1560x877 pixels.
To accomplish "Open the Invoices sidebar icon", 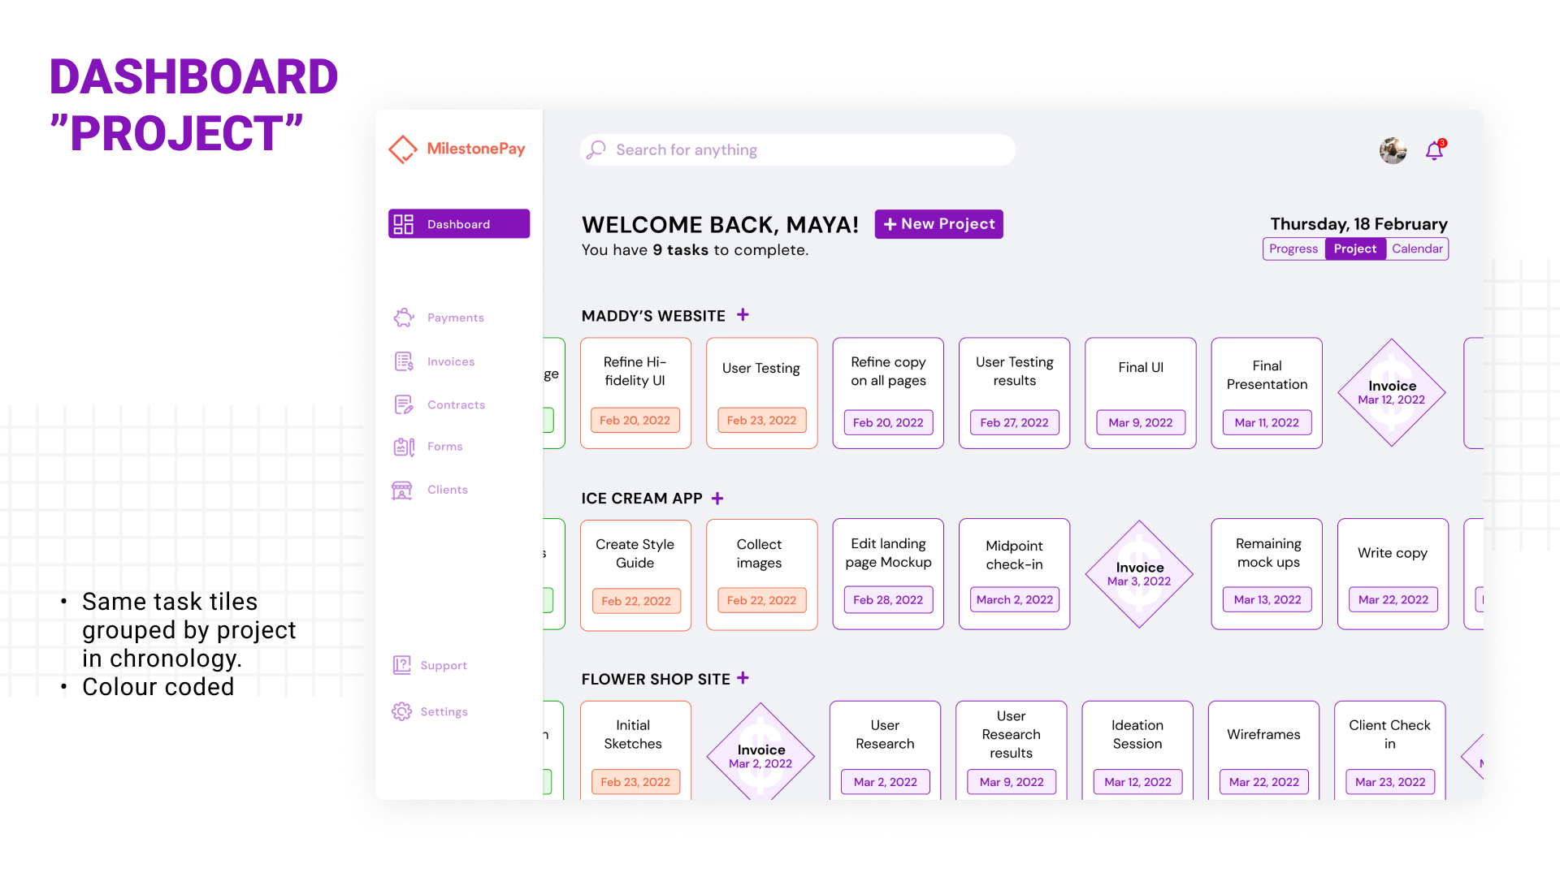I will click(x=404, y=361).
